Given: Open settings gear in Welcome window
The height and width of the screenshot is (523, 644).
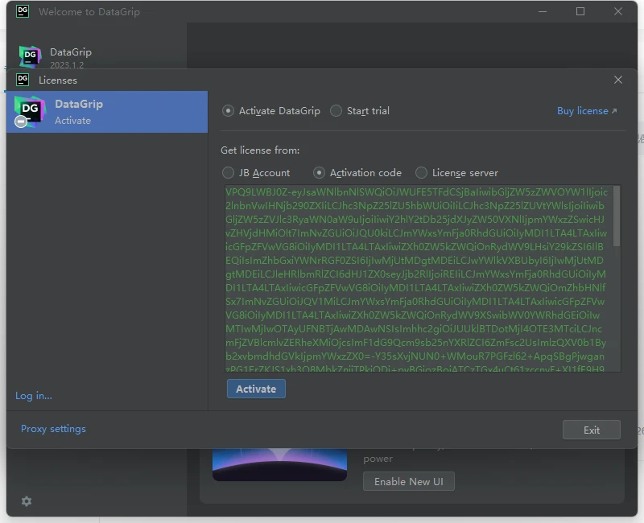Looking at the screenshot, I should coord(27,501).
